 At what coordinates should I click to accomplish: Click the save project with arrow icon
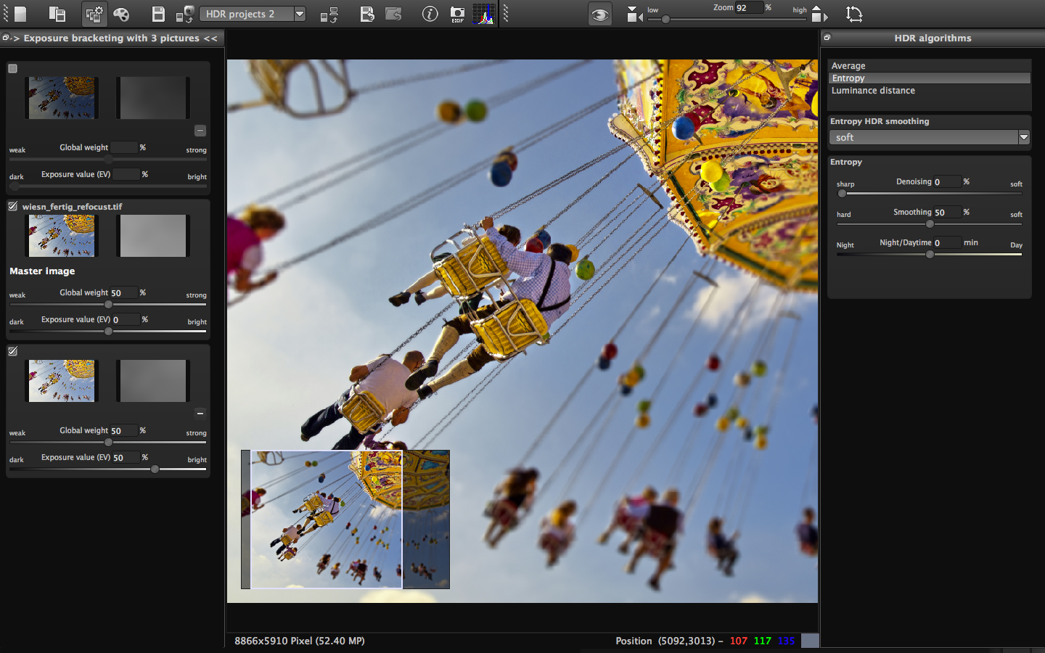pos(367,14)
